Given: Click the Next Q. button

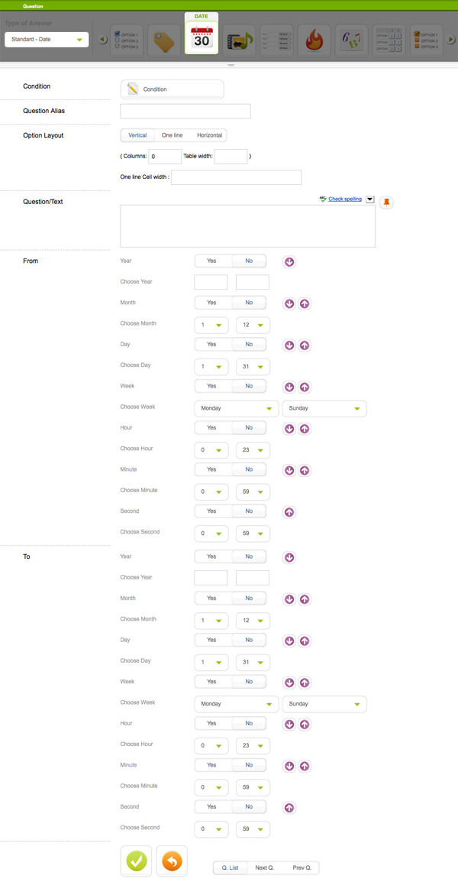Looking at the screenshot, I should pos(266,868).
